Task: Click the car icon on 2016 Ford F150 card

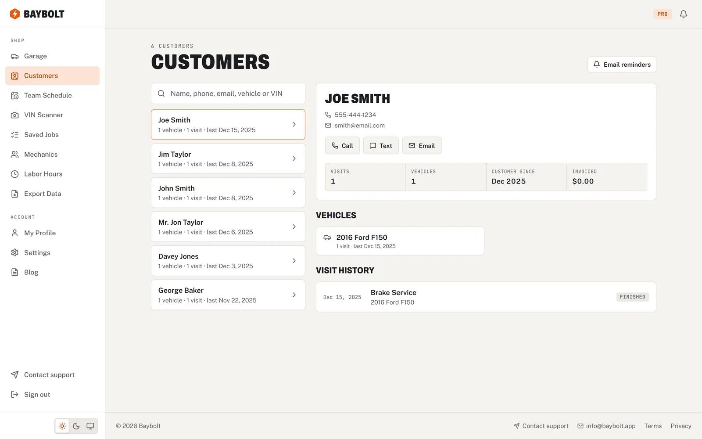Action: (327, 237)
